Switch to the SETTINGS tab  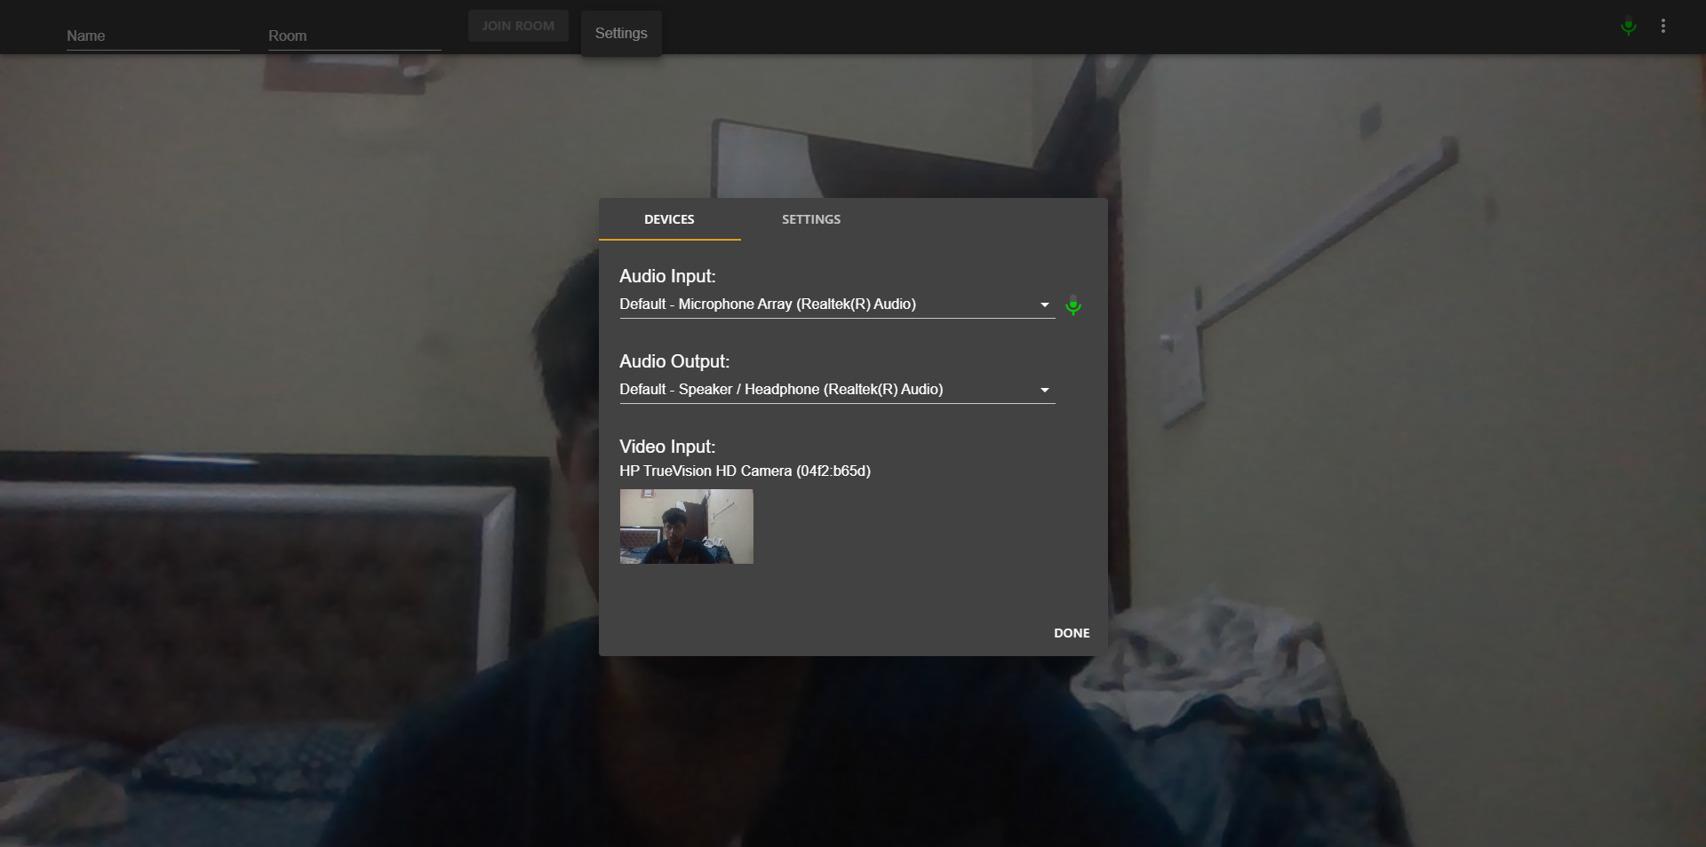pos(810,219)
